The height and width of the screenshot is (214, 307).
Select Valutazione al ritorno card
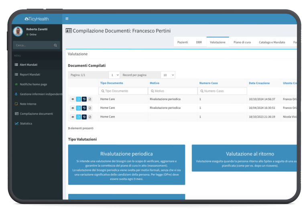tap(245, 158)
